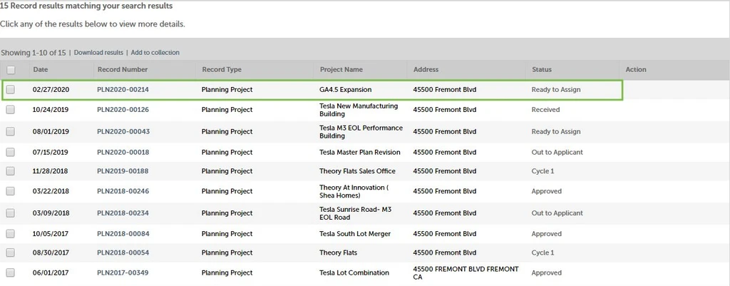Click Out to Applicant status for PLN2020-00018

(557, 152)
